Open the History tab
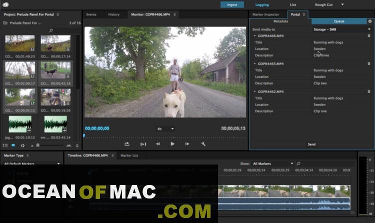Screen dimensions: 375x223 tap(114, 14)
